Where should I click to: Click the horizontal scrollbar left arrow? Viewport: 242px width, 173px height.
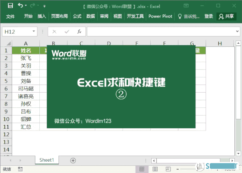(x=154, y=160)
